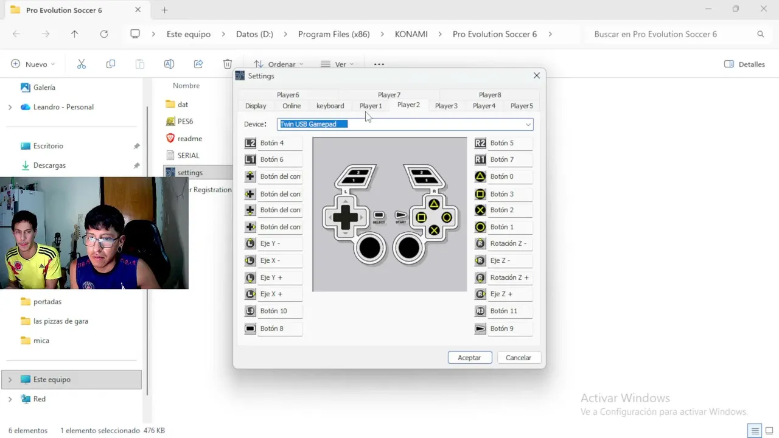Click the Cancelar button
This screenshot has width=779, height=438.
tap(519, 358)
